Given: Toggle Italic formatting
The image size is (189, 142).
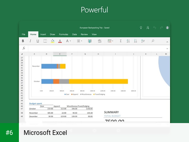Looking at the screenshot, I should (x=30, y=41).
